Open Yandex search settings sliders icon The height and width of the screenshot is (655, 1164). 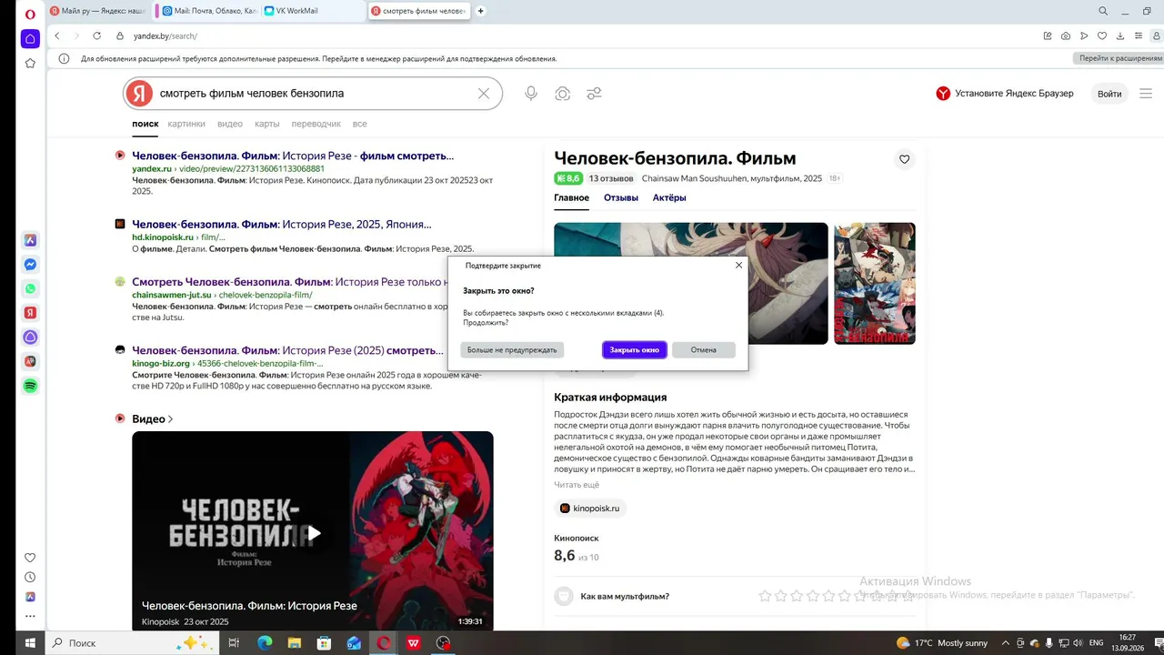[594, 94]
